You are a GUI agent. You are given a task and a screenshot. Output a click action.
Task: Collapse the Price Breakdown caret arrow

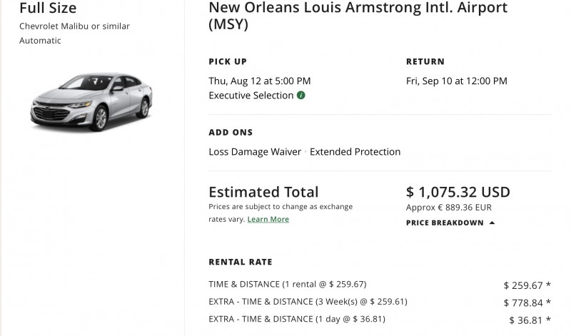pyautogui.click(x=492, y=223)
